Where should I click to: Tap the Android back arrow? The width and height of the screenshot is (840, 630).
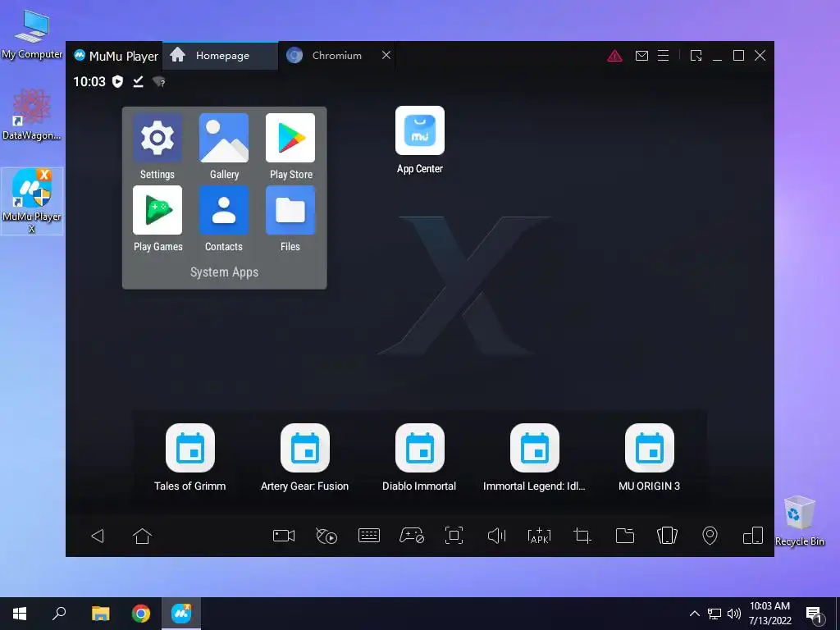[x=98, y=536]
